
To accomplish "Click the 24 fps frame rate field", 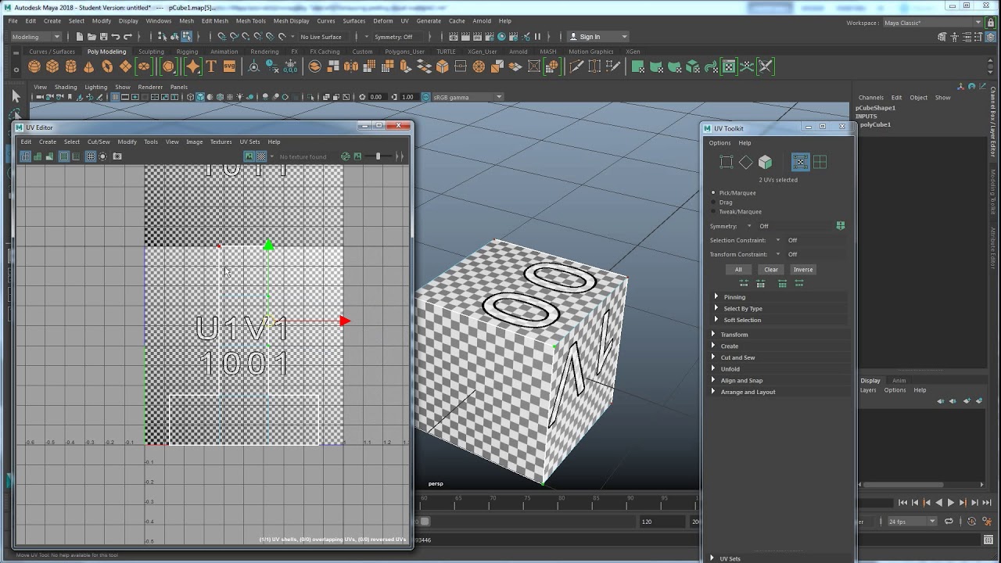I will [911, 522].
